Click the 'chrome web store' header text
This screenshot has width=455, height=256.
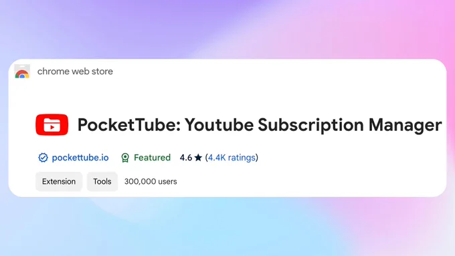click(75, 72)
